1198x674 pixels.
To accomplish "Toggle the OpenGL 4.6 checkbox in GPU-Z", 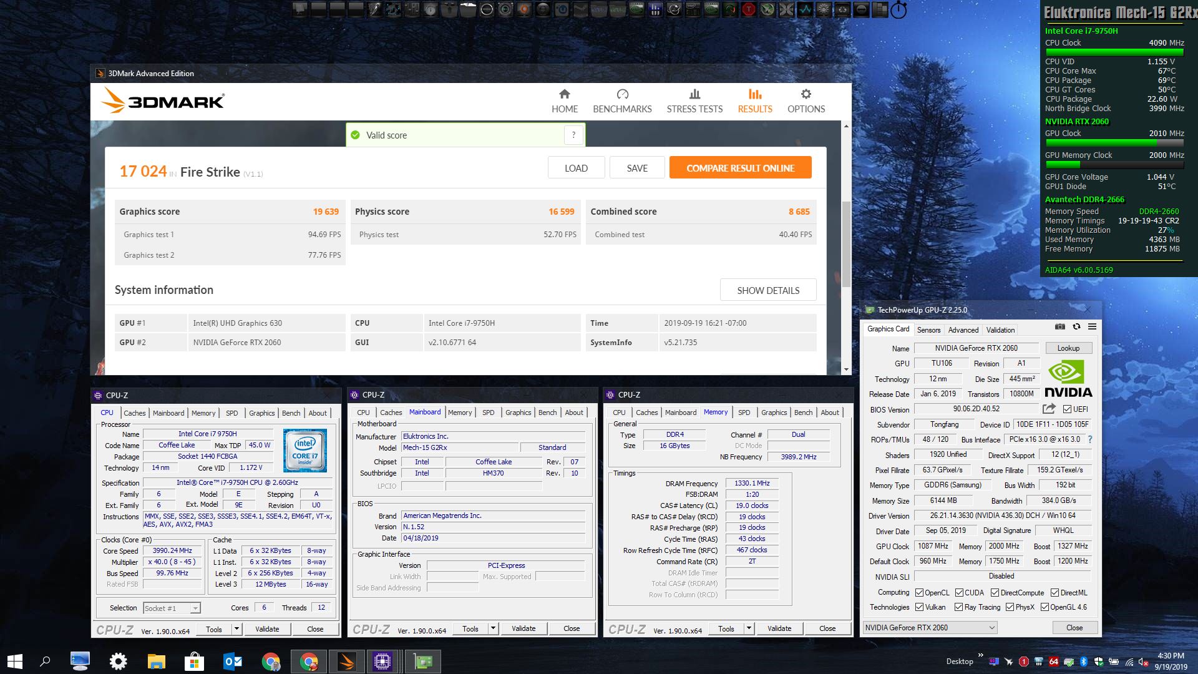I will tap(1045, 607).
